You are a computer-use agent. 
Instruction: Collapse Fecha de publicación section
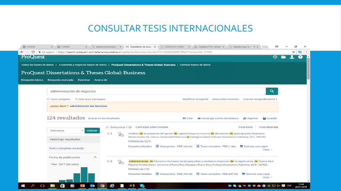[x=95, y=157]
